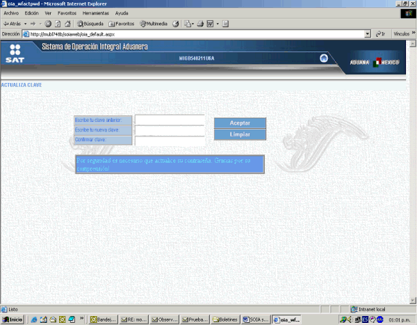This screenshot has width=417, height=325.
Task: Go back with the Atrás button
Action: [x=12, y=24]
